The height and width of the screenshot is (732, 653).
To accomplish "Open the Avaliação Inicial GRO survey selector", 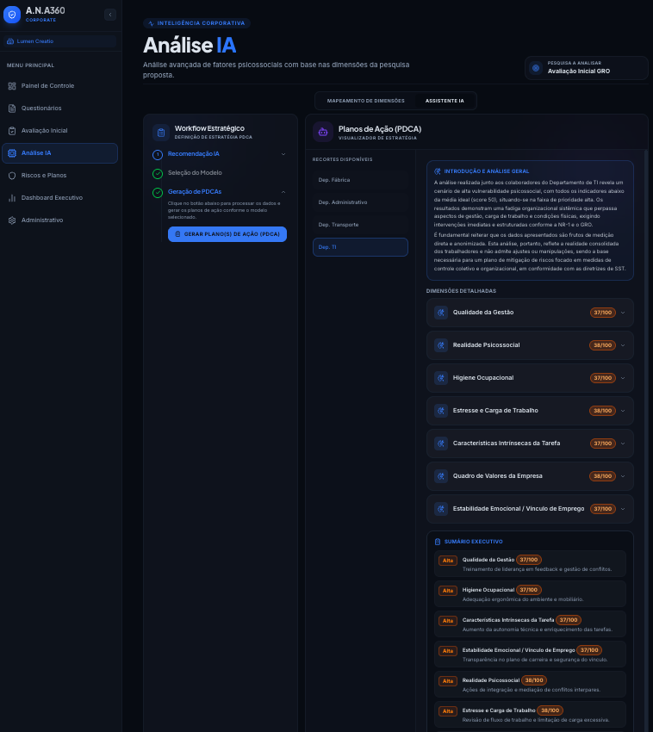I will (x=586, y=68).
